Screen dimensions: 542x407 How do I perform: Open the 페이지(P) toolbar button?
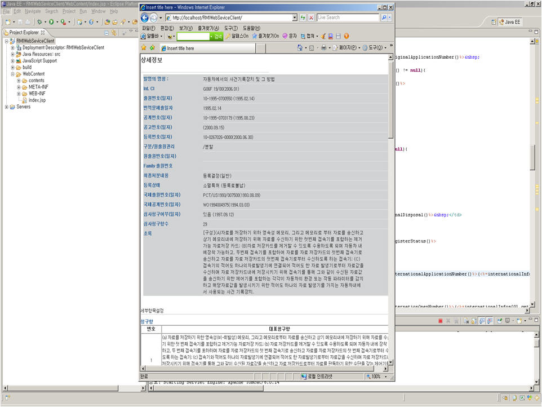click(x=346, y=48)
